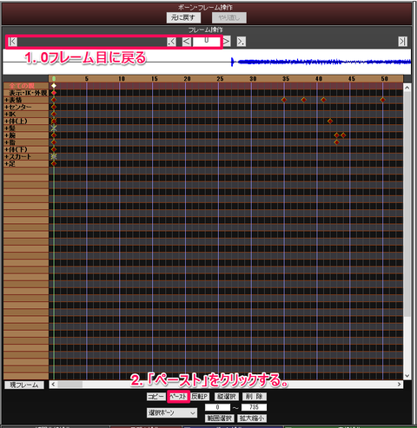The image size is (417, 428).
Task: Click the 範囲選択 range select button
Action: tap(220, 418)
